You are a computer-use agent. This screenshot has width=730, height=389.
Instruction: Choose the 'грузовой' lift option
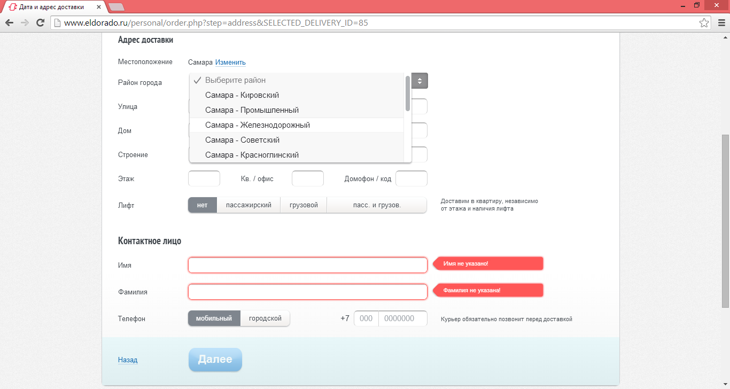pyautogui.click(x=304, y=205)
